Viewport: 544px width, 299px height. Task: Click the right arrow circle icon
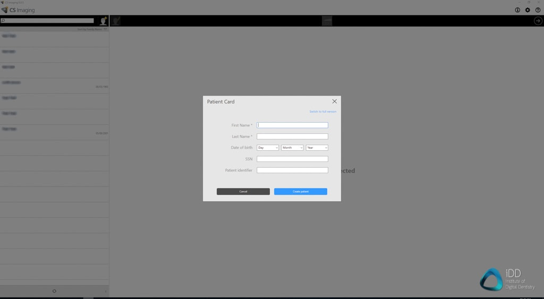click(538, 21)
